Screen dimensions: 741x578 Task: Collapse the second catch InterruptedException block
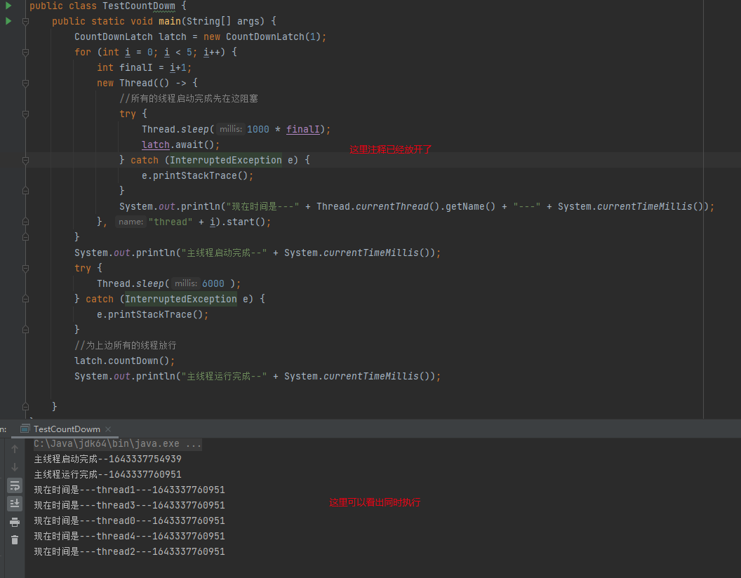coord(25,299)
